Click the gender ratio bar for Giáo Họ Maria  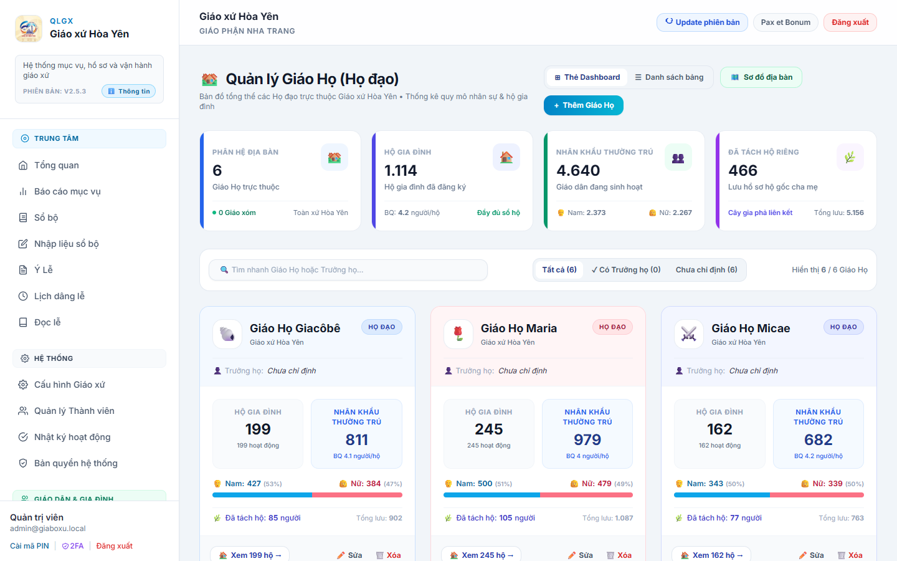[538, 495]
